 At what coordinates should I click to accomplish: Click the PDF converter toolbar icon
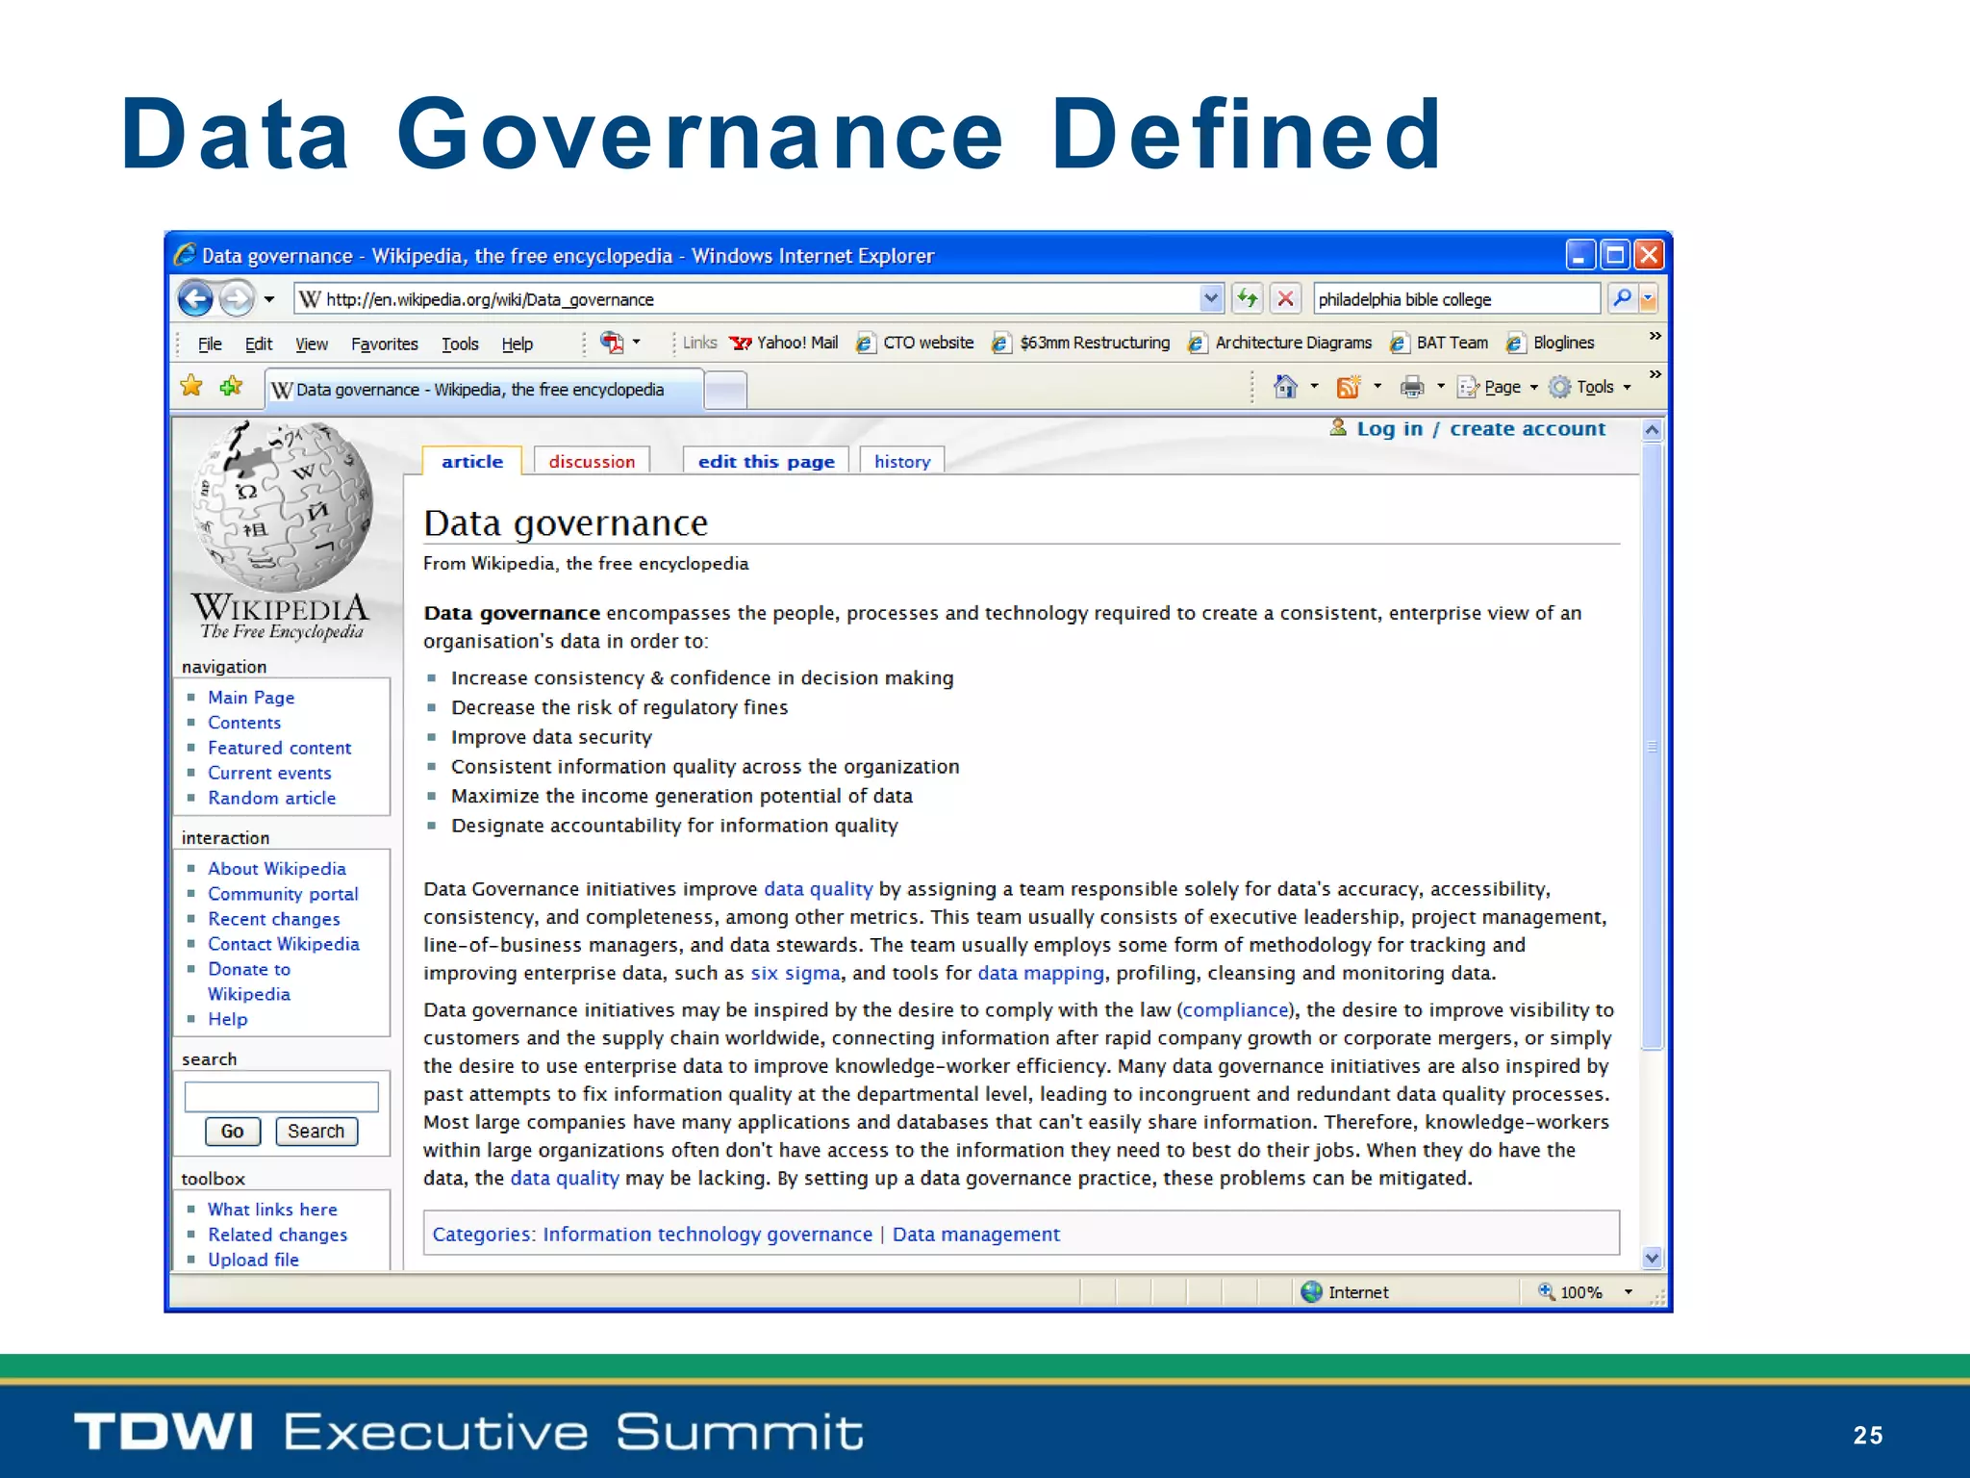(x=612, y=343)
